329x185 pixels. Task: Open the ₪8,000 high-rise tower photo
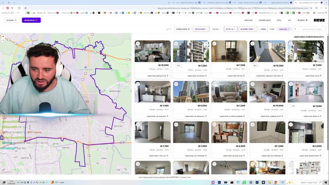pos(191,92)
